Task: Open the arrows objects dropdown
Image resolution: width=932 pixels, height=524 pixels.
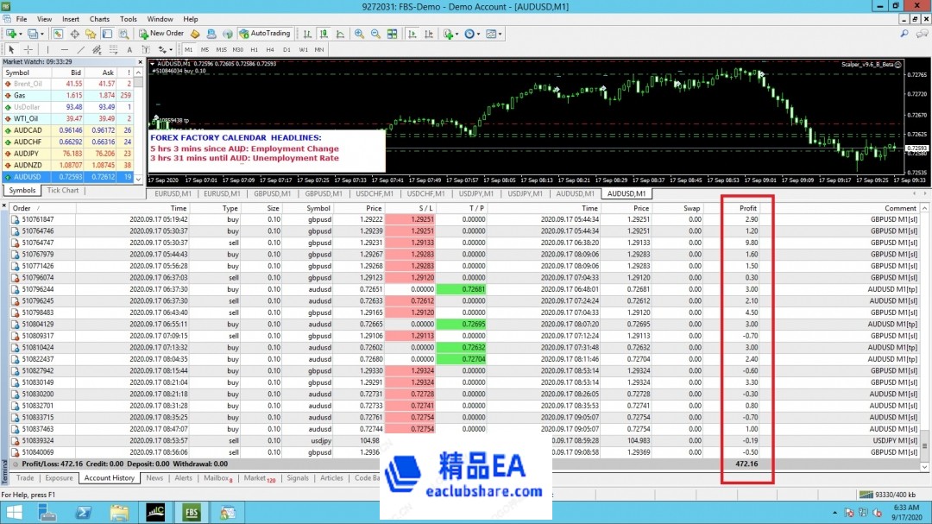Action: 165,50
